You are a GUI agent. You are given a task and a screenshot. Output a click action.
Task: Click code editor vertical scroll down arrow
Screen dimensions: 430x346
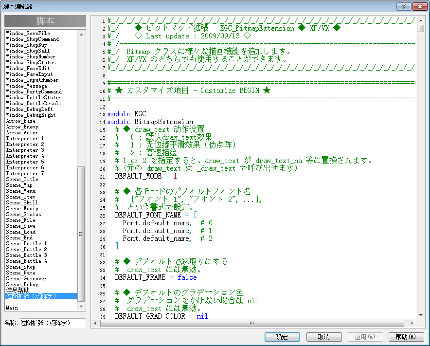pos(421,315)
